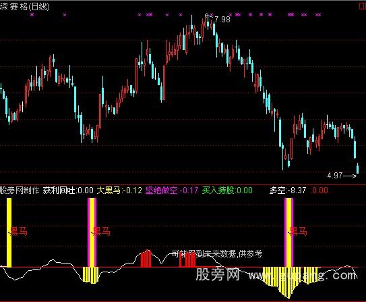366x302 pixels.
Task: Click the 7.98 high price label
Action: point(222,19)
